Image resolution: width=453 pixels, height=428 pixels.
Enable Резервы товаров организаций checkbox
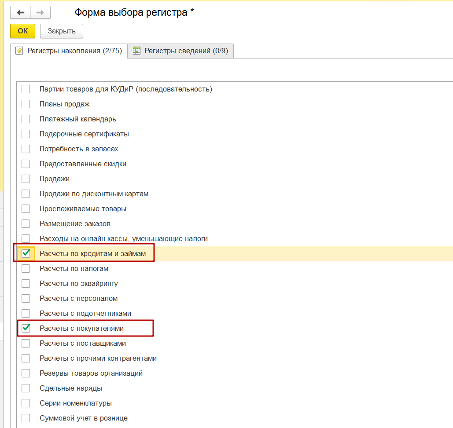coord(26,373)
